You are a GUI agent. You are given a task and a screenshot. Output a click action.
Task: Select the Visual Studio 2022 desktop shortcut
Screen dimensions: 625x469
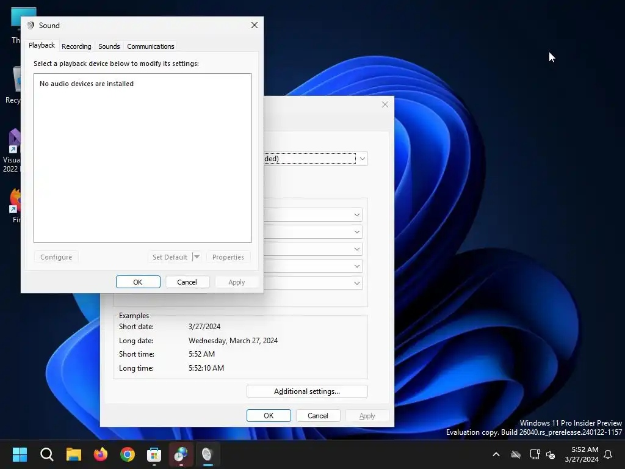[x=12, y=151]
